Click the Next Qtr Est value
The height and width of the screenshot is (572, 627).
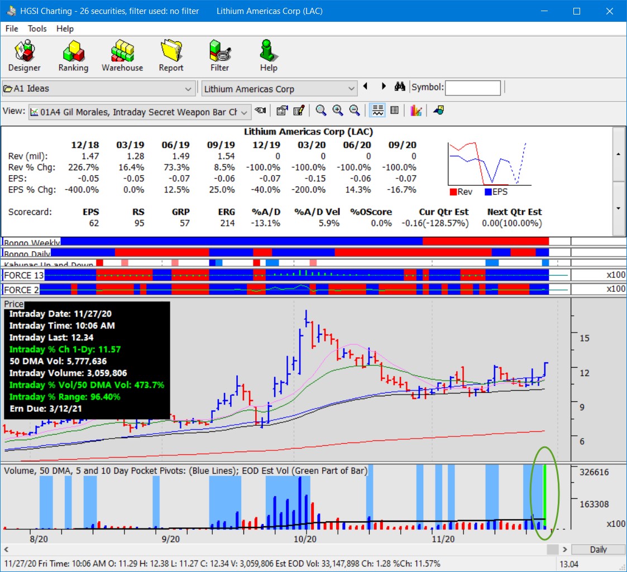click(512, 223)
